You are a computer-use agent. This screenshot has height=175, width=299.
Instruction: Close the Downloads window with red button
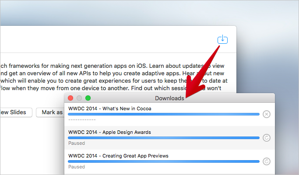tap(70, 98)
